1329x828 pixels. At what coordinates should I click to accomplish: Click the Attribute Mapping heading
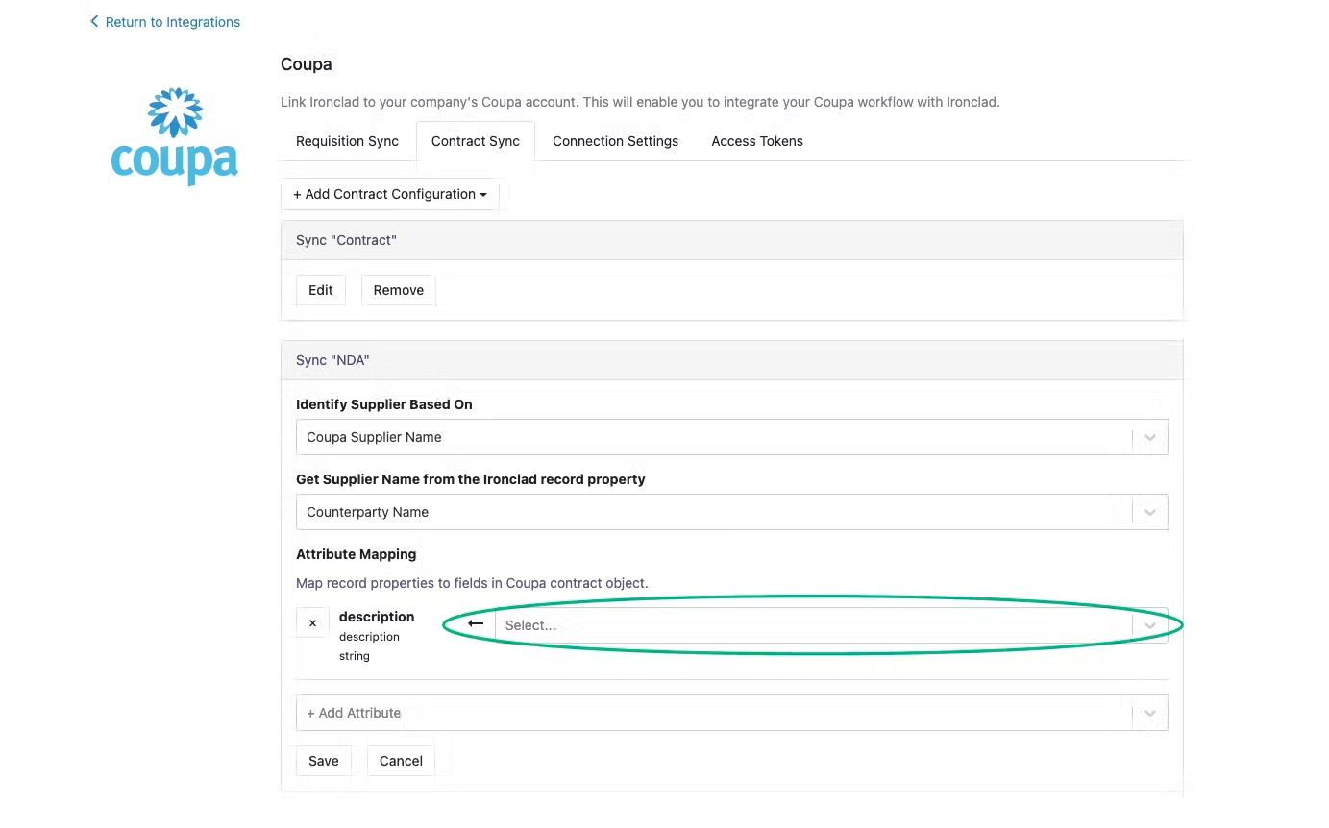point(357,554)
